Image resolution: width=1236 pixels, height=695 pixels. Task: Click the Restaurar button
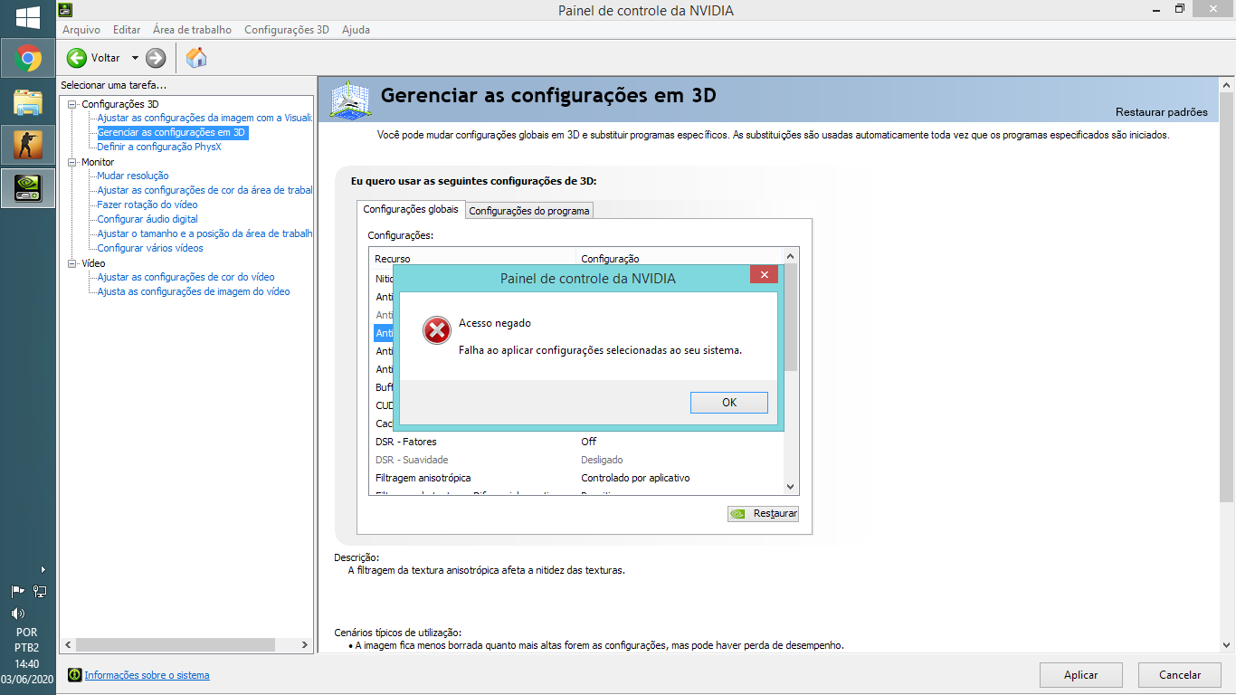point(763,513)
